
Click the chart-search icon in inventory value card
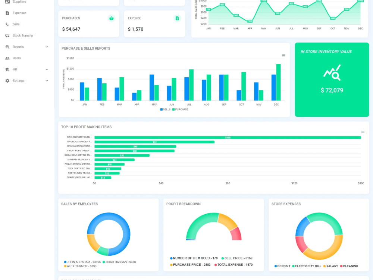click(332, 73)
